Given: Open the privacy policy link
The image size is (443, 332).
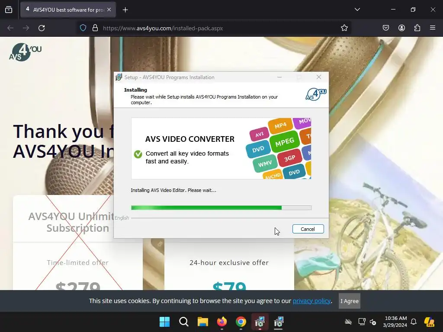Looking at the screenshot, I should 311,301.
